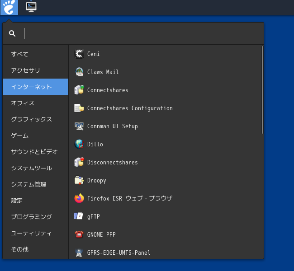The image size is (294, 271).
Task: Click the search magnifier icon
Action: coord(12,33)
